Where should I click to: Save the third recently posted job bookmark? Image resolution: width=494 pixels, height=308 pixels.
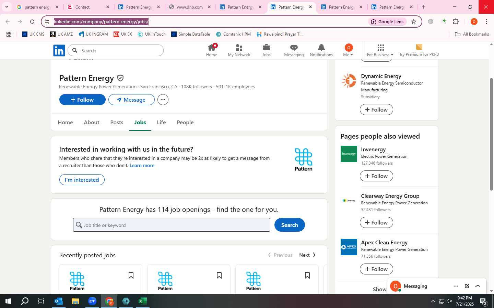[307, 275]
